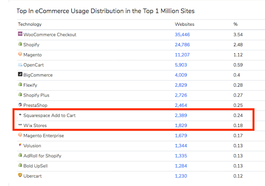Viewport: 265px width, 186px height.
Task: Click the 0.12 percentage value
Action: point(238,176)
